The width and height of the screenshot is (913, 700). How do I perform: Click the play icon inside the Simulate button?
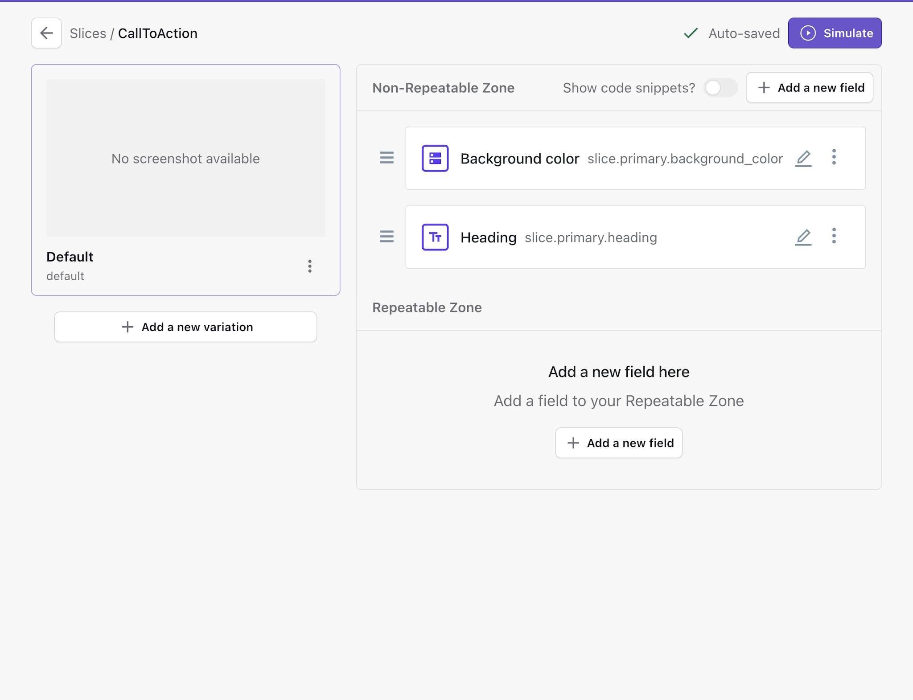pyautogui.click(x=809, y=33)
